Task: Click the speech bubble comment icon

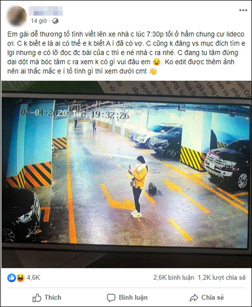Action: tap(111, 298)
